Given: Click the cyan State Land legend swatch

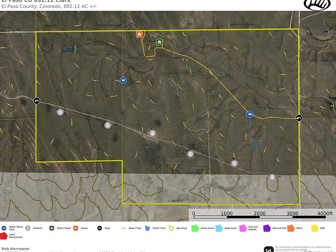Looking at the screenshot, I should 219,228.
